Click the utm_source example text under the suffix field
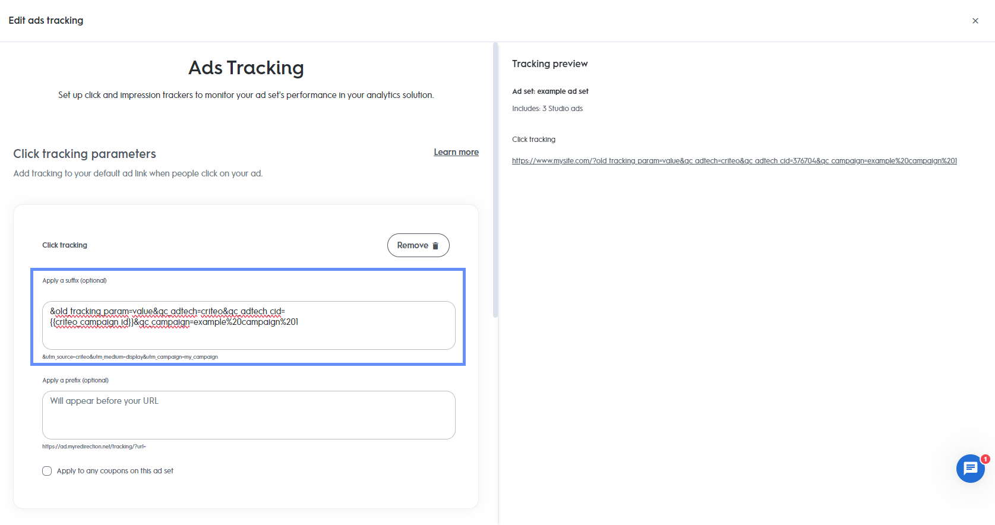 point(129,356)
